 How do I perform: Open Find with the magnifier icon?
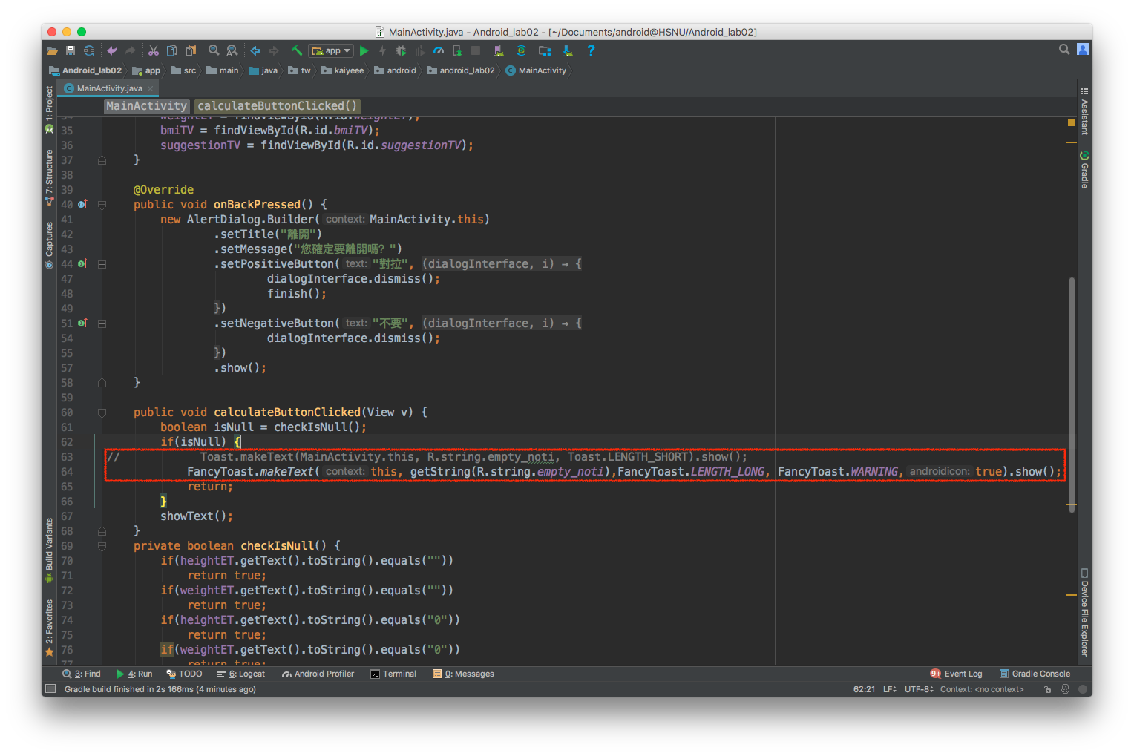click(214, 51)
